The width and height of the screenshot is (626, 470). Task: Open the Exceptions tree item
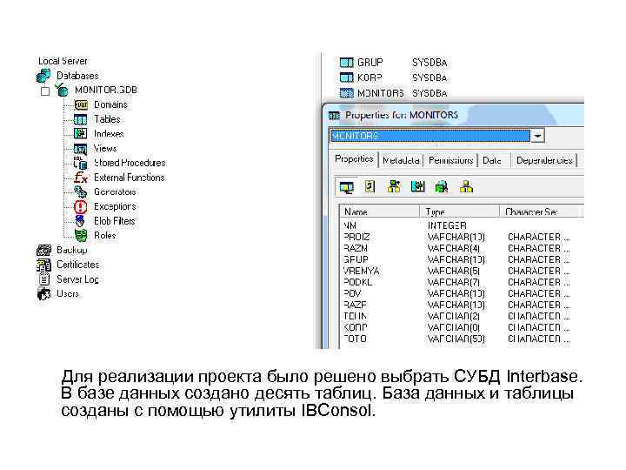(115, 206)
